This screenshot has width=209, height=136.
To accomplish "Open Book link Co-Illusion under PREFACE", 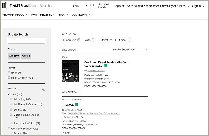I will [x=94, y=113].
